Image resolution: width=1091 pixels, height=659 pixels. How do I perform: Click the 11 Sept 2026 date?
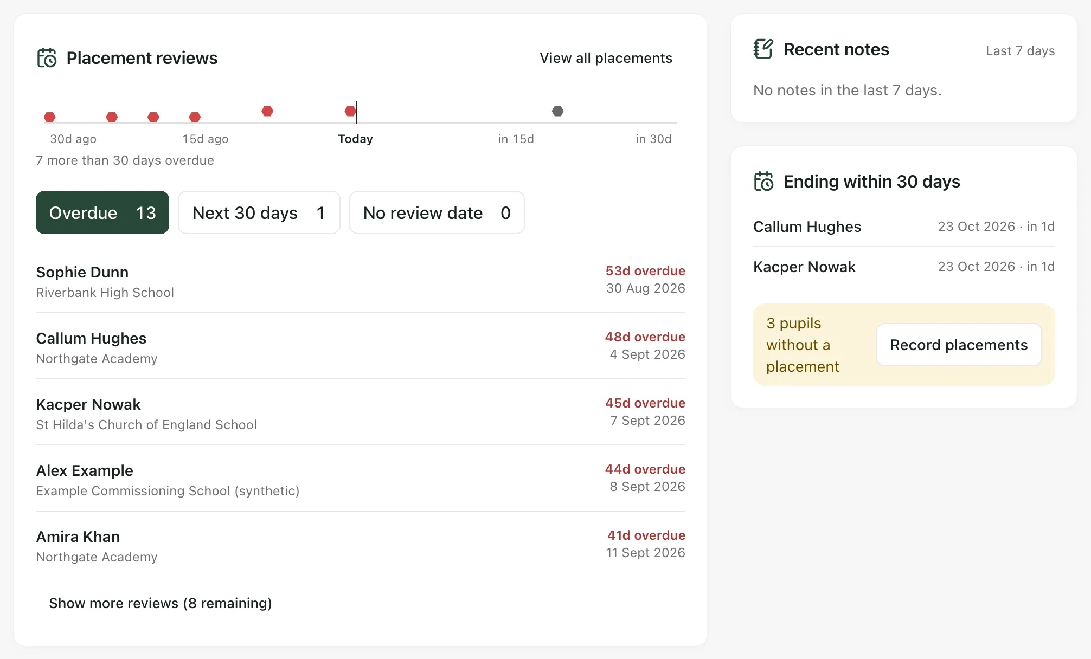tap(645, 553)
